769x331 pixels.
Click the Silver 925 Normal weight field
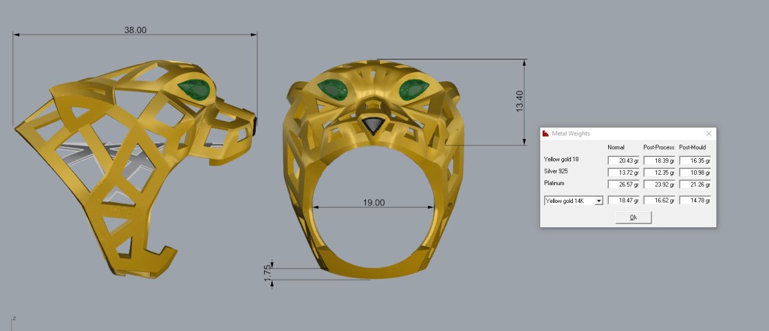click(624, 172)
